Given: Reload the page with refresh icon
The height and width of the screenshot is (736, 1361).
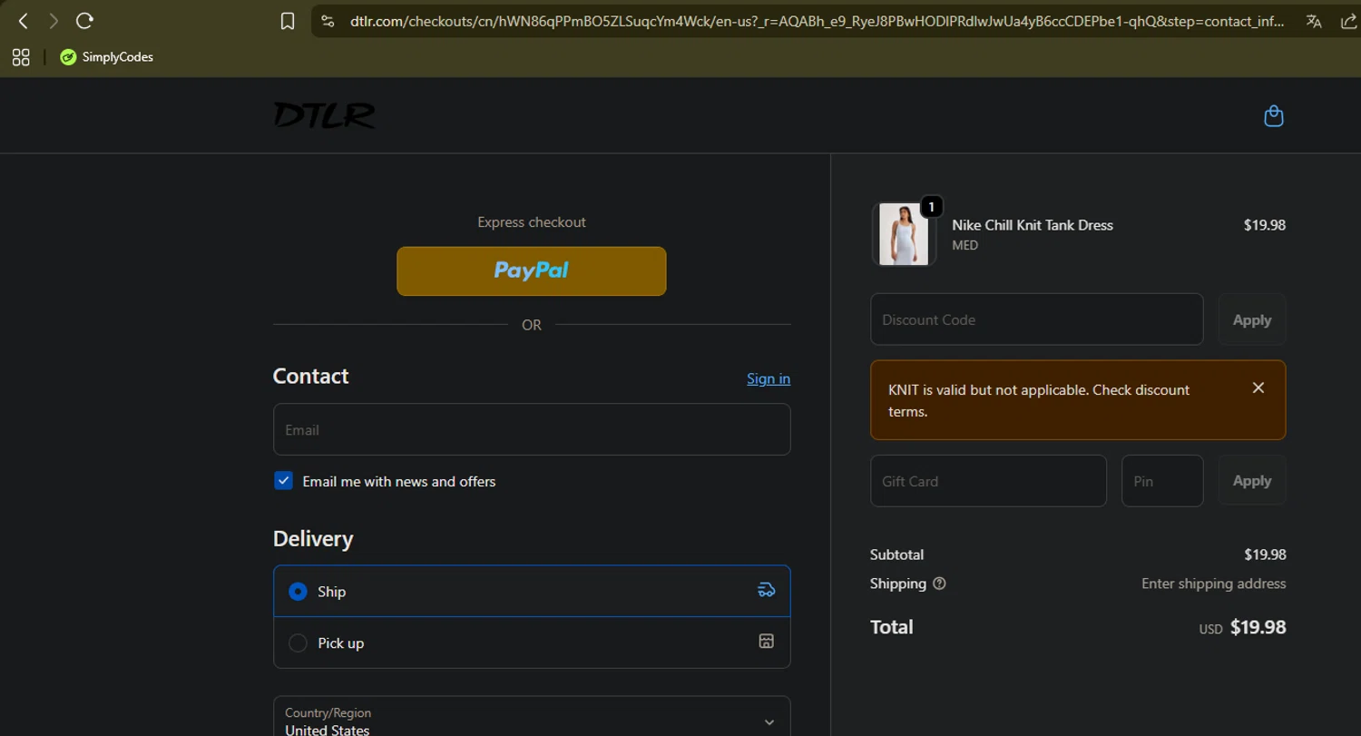Looking at the screenshot, I should coord(84,21).
